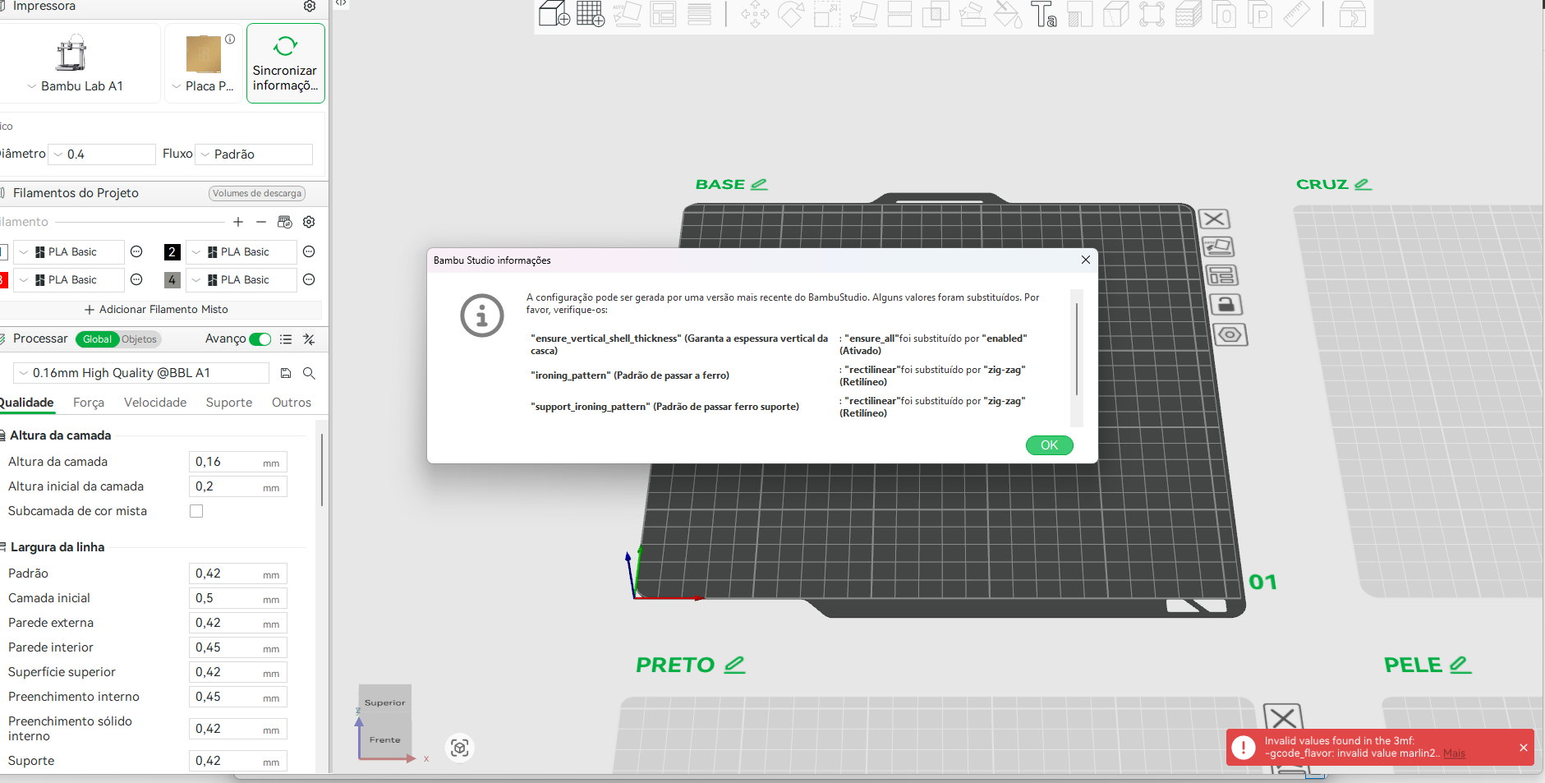Click Sincronizar informação button

click(286, 63)
